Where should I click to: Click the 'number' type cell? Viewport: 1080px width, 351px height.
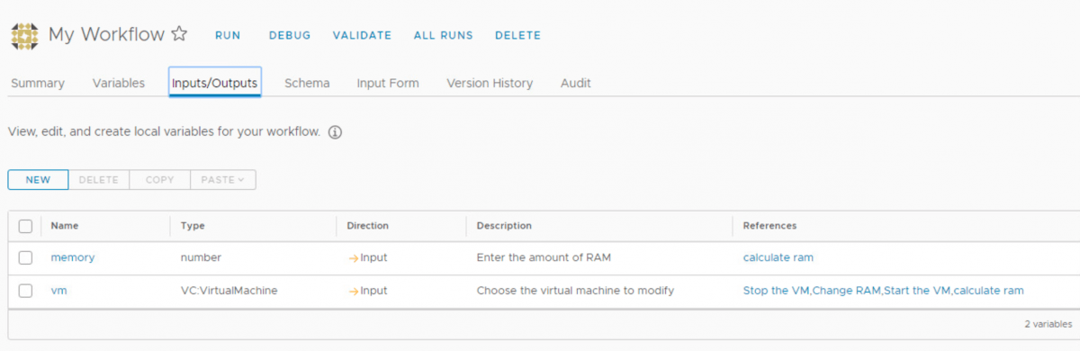tap(201, 257)
